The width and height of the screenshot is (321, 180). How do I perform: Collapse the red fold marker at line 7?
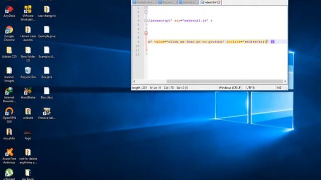tap(146, 33)
